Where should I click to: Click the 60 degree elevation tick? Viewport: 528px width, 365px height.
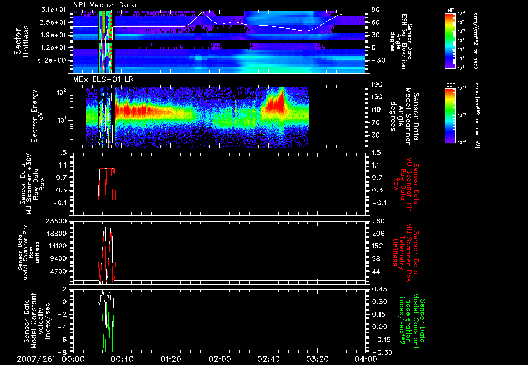(375, 22)
